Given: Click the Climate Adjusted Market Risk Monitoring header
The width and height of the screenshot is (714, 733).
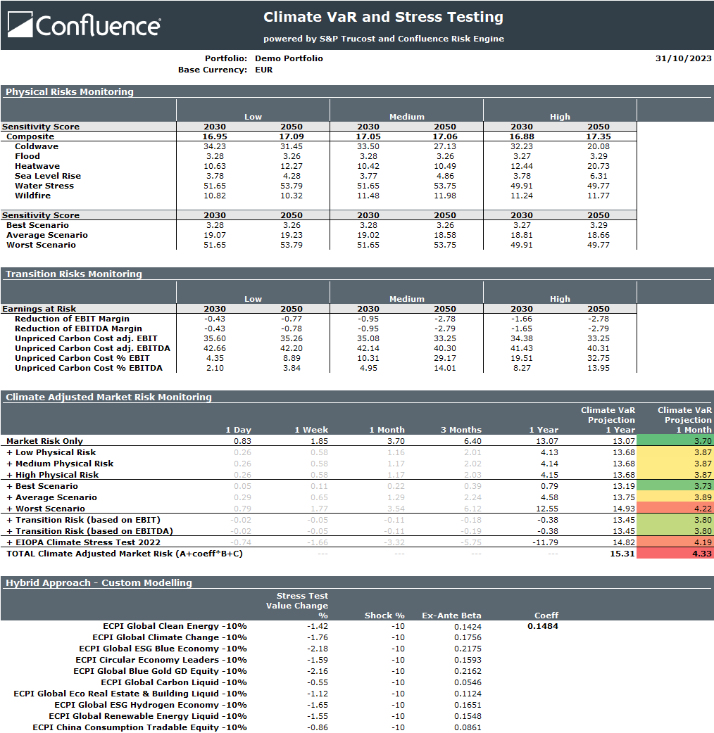Looking at the screenshot, I should tap(108, 397).
